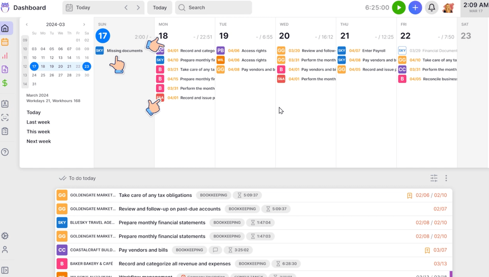The height and width of the screenshot is (277, 489).
Task: Click the To do today heading
Action: point(82,178)
